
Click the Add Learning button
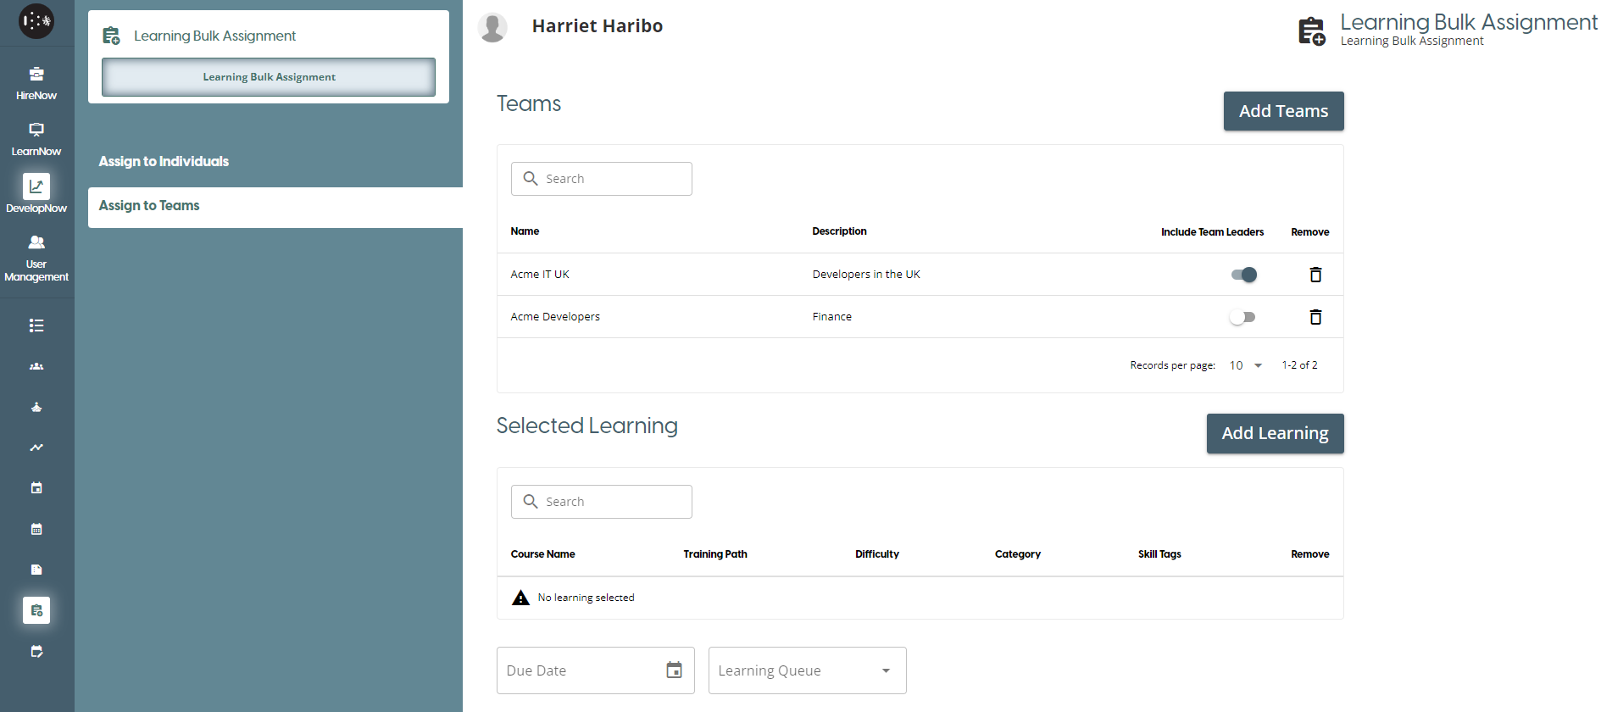(x=1275, y=433)
